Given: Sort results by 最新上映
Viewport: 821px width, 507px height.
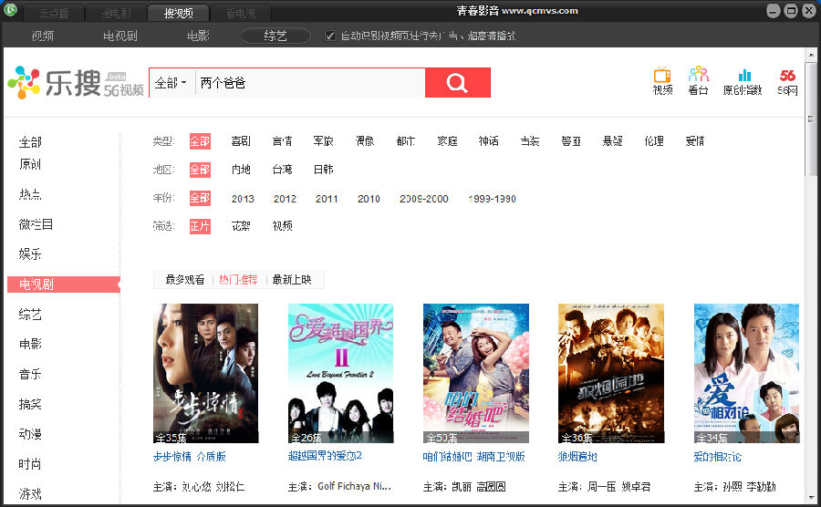Looking at the screenshot, I should pyautogui.click(x=292, y=280).
